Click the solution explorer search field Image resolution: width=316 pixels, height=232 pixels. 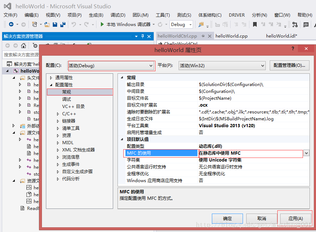pos(21,55)
